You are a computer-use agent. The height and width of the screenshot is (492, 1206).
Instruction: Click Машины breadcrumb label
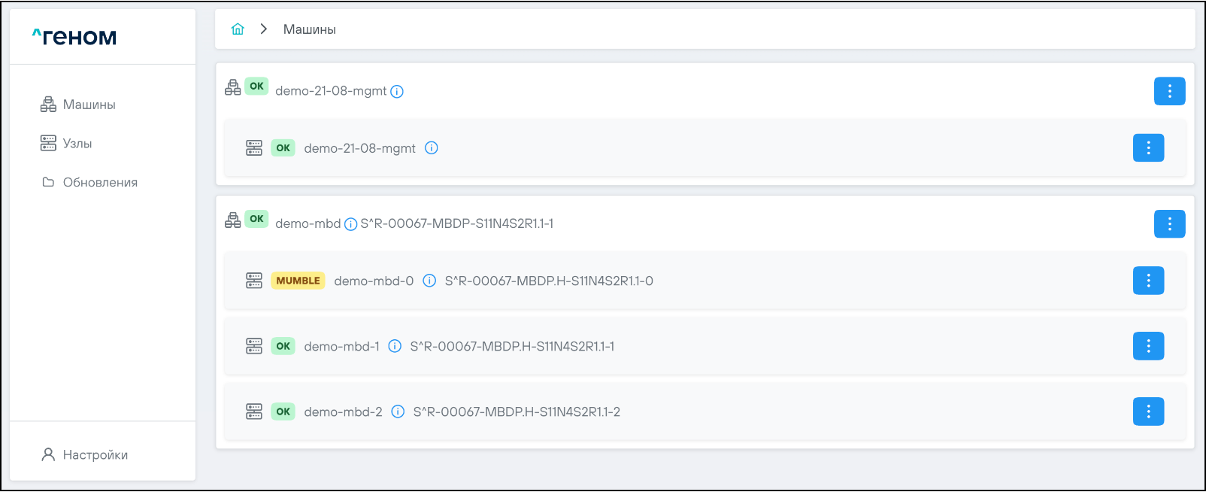(309, 29)
